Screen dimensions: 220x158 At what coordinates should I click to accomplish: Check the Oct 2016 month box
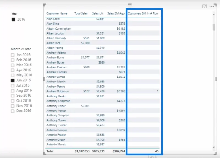13,101
